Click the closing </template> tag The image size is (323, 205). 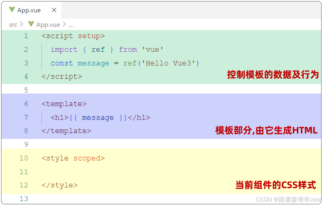tap(66, 131)
